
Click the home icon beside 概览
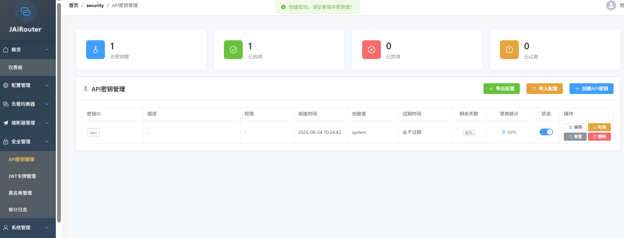(x=6, y=50)
